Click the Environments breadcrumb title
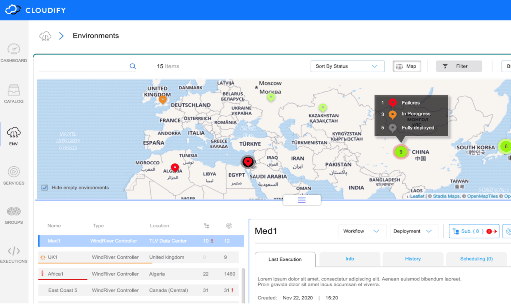The width and height of the screenshot is (511, 304). tap(95, 36)
